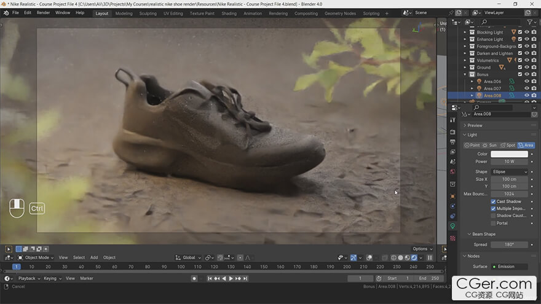Disable the Ground collection in renders
Screen dimensions: 541x304
(x=534, y=67)
